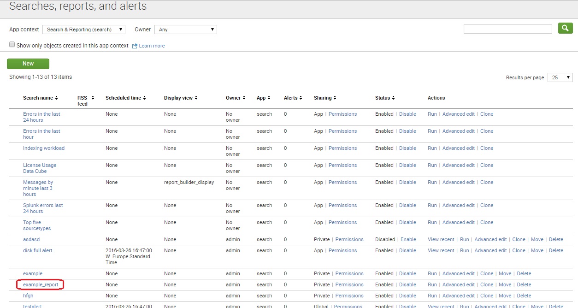Change Results per page from 25
The image size is (578, 308).
pyautogui.click(x=560, y=77)
